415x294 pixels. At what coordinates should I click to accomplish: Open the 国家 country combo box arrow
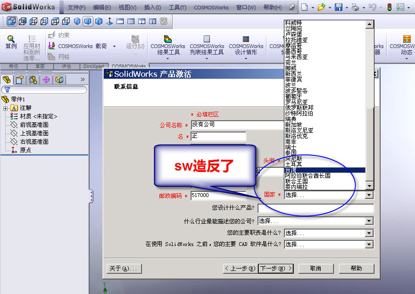click(x=369, y=195)
